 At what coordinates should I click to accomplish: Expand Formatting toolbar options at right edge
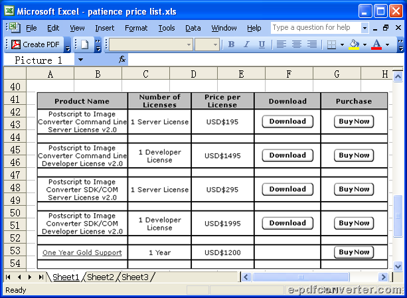[400, 45]
